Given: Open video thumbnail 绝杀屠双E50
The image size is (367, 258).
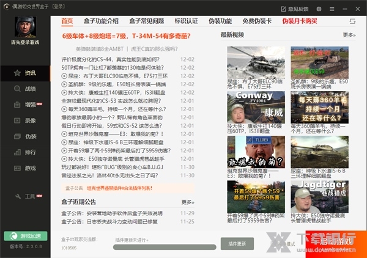Looking at the screenshot, I should click(x=319, y=62).
